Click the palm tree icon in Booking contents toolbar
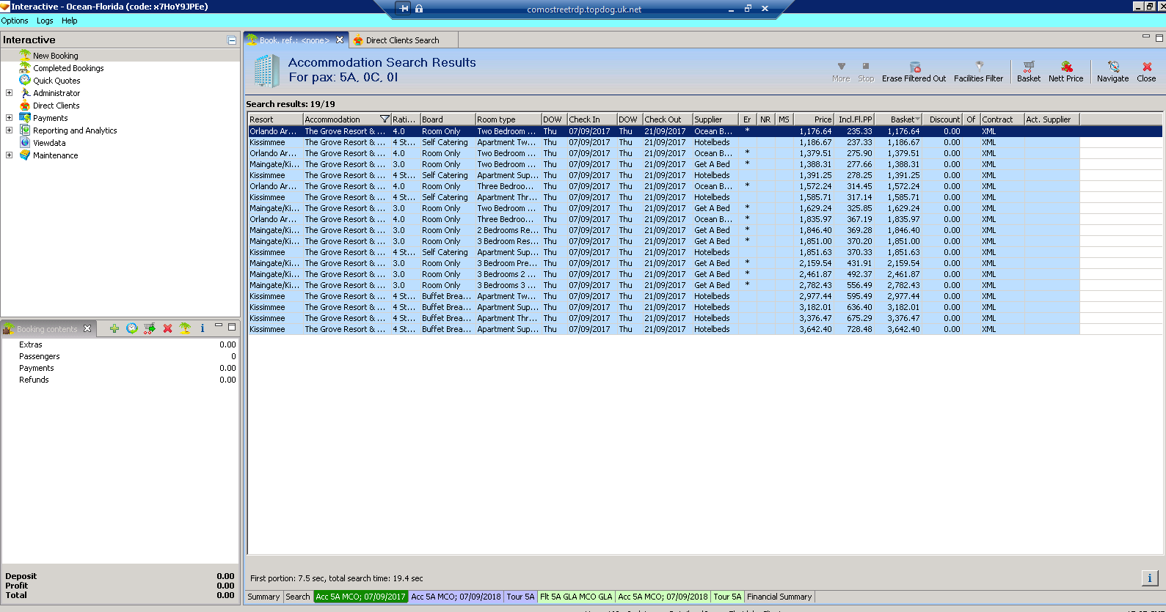This screenshot has height=612, width=1166. [x=185, y=328]
